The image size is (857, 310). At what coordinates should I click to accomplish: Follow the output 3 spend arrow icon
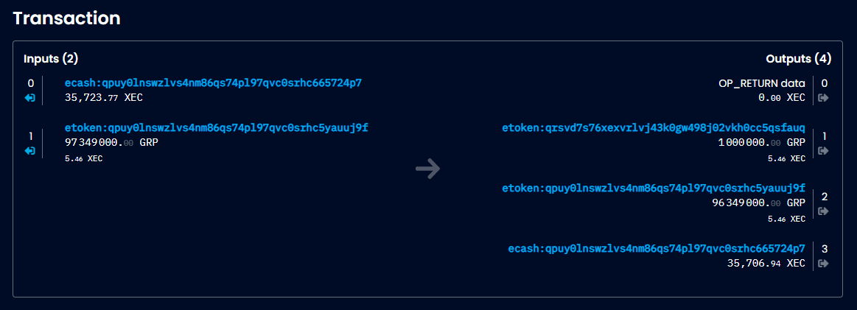point(824,263)
